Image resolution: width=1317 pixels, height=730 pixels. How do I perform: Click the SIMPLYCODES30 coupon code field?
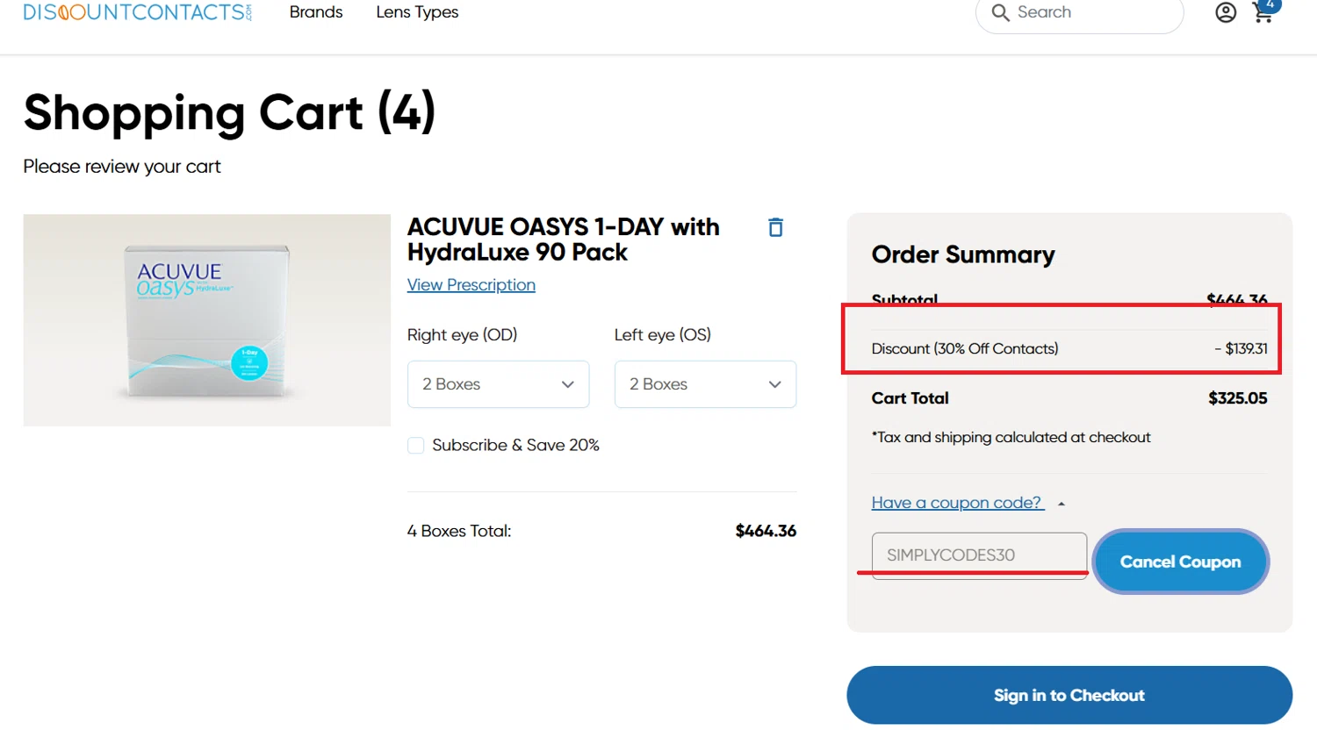point(979,555)
